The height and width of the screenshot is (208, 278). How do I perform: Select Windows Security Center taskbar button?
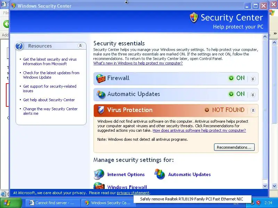[x=108, y=203]
